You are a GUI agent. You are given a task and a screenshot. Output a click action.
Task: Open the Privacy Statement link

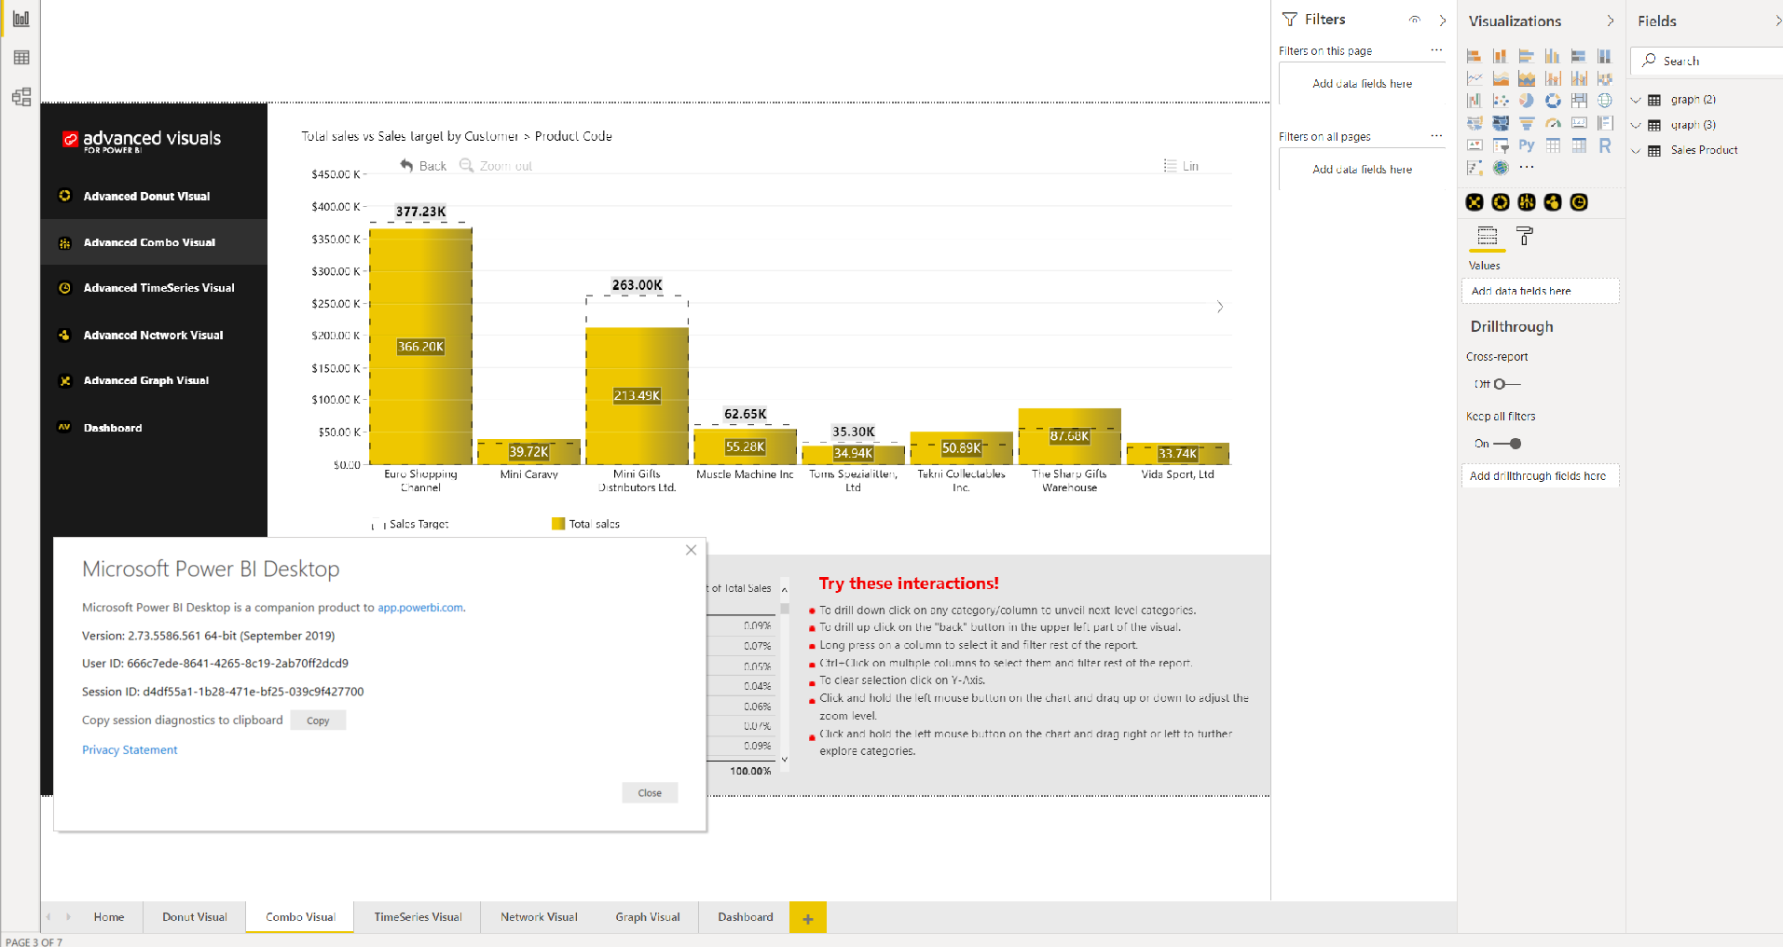130,750
